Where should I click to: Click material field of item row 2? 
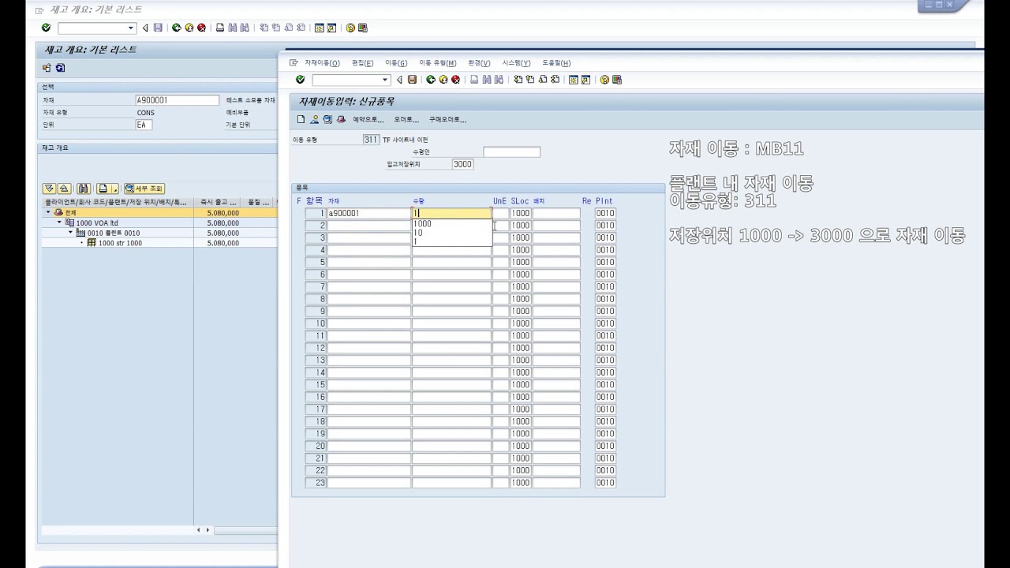coord(368,226)
